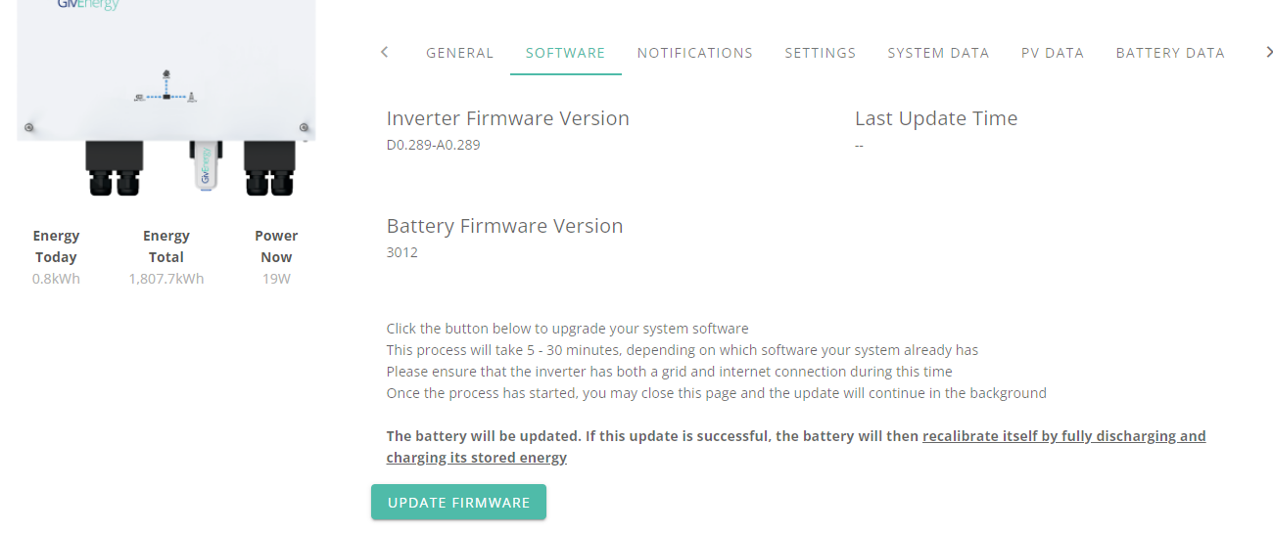View the PV Data tab
1273x533 pixels.
(1053, 53)
